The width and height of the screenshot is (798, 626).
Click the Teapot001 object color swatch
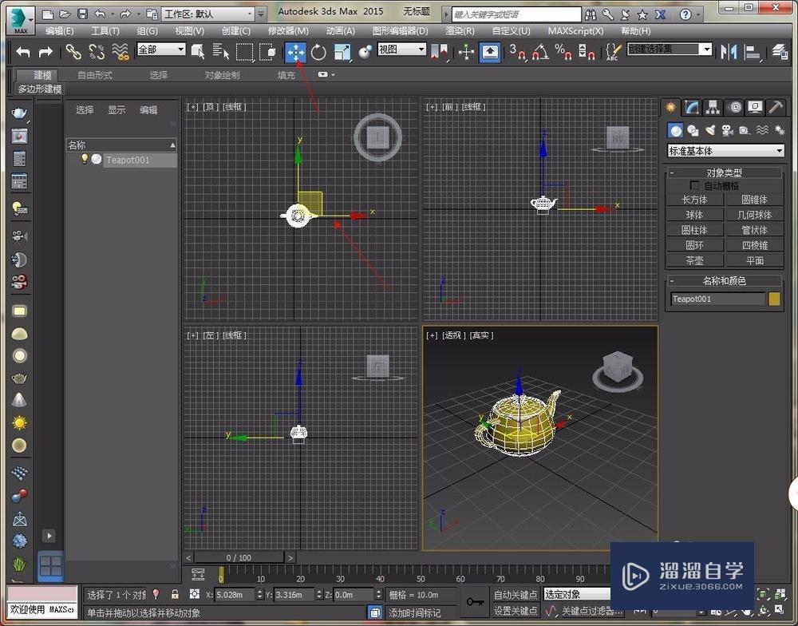pyautogui.click(x=774, y=299)
